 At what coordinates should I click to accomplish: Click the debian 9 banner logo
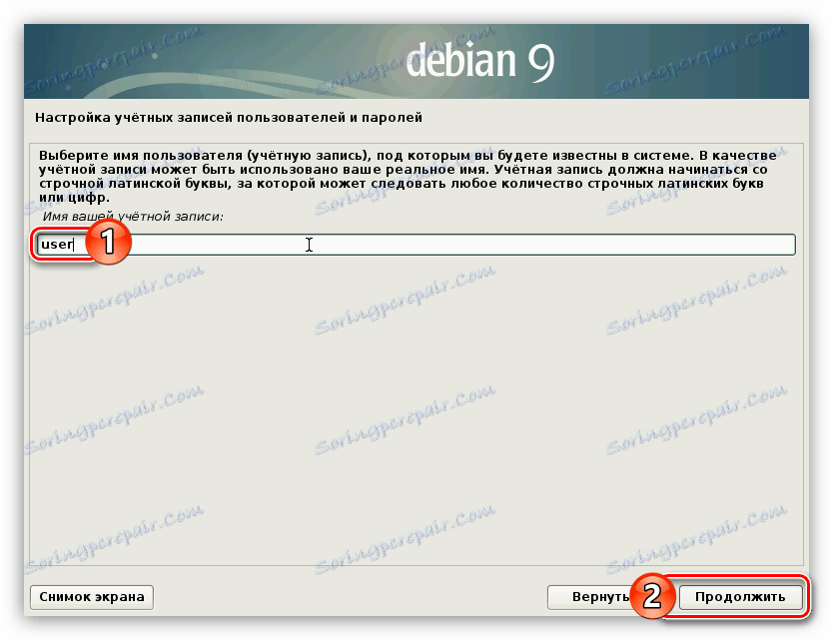pos(479,61)
